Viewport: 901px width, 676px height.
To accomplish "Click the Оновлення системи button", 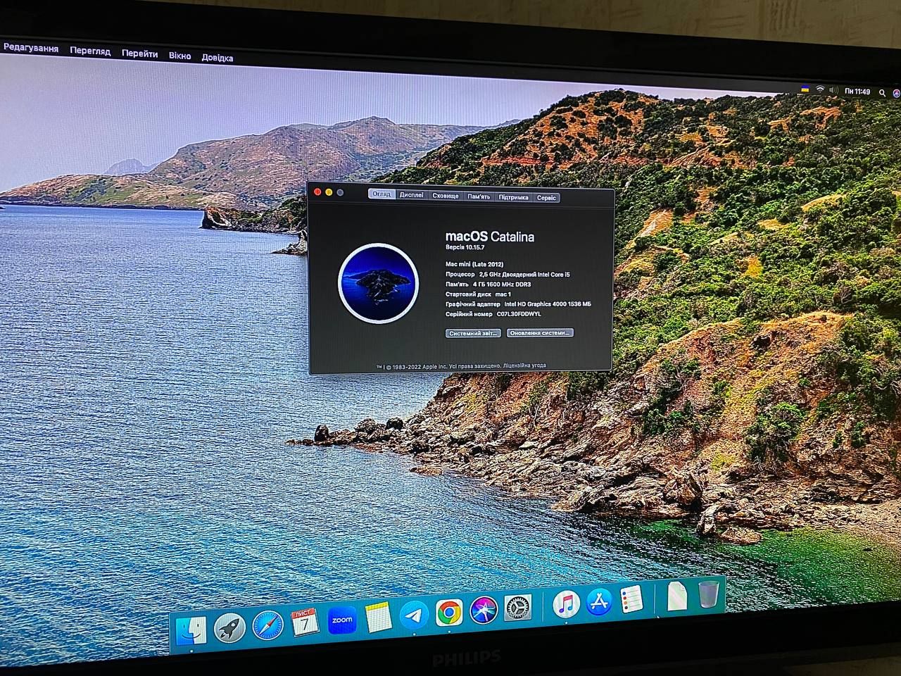I will click(540, 332).
